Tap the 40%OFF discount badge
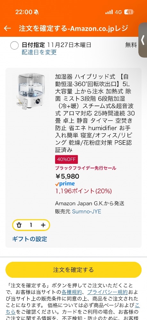 (x=66, y=160)
